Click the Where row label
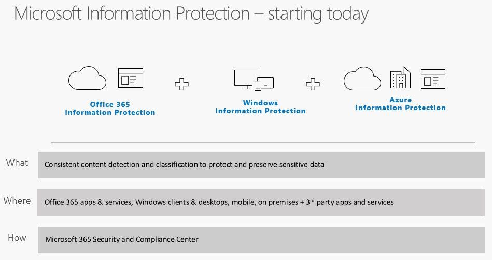Image resolution: width=492 pixels, height=260 pixels. [17, 201]
